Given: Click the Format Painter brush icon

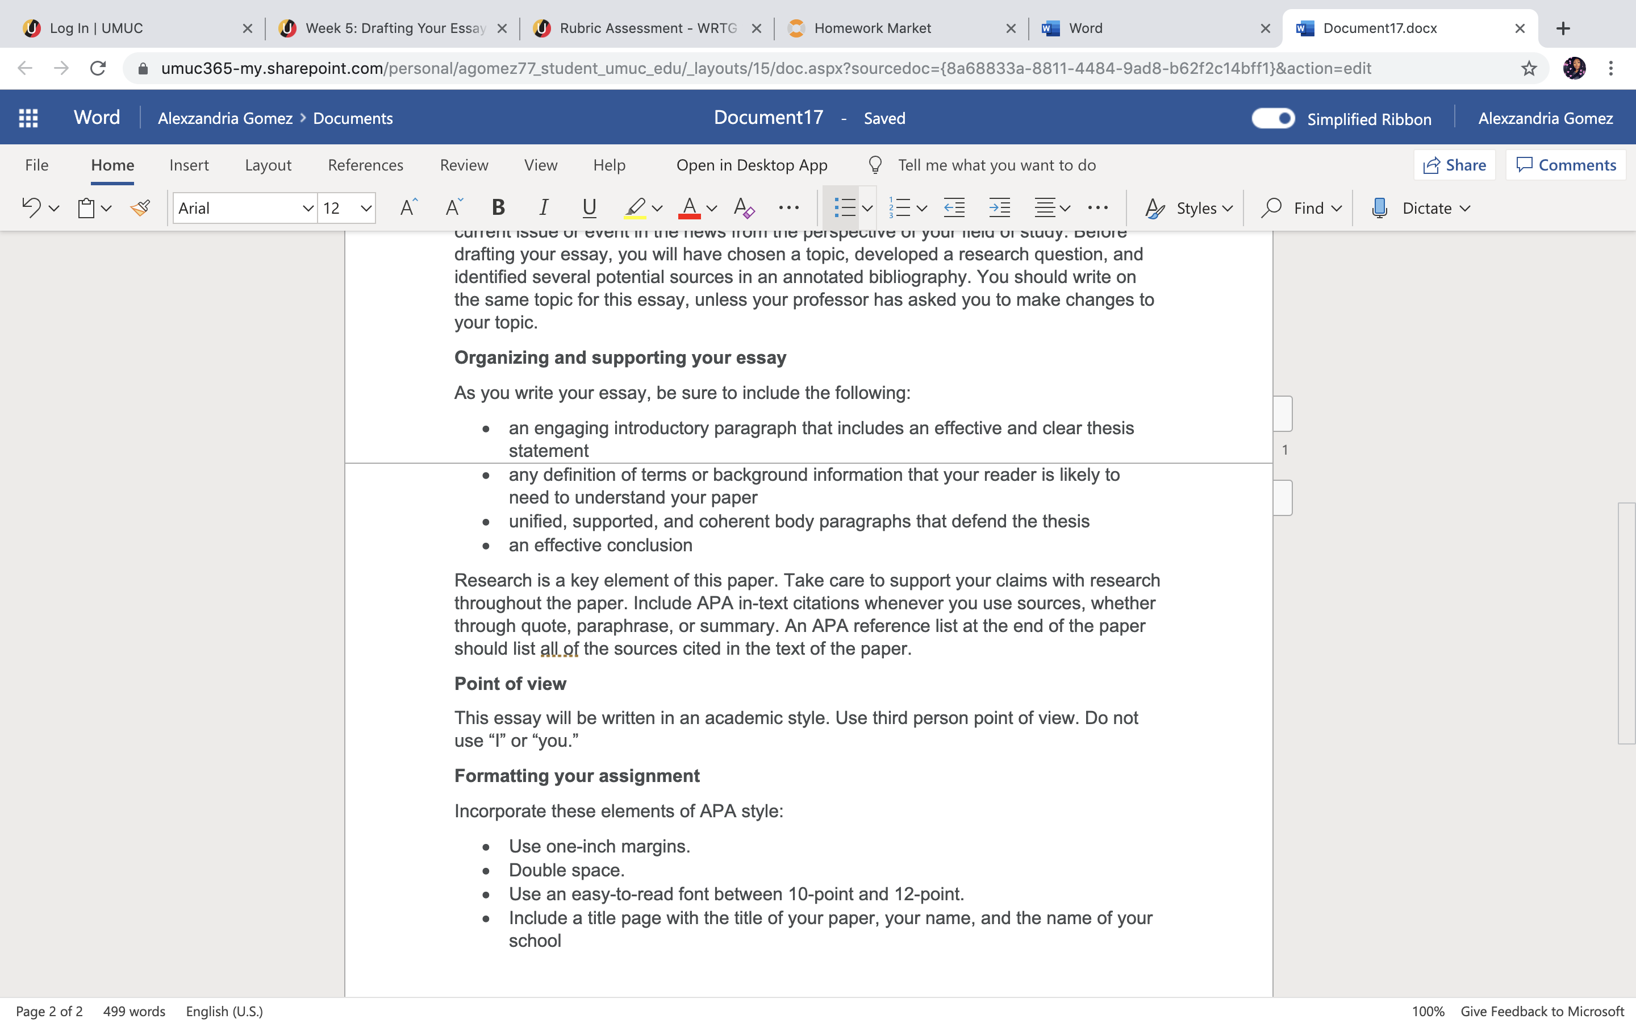Looking at the screenshot, I should (x=141, y=207).
